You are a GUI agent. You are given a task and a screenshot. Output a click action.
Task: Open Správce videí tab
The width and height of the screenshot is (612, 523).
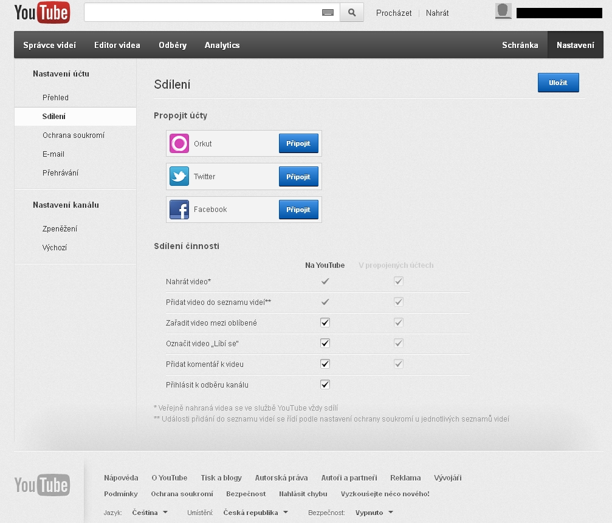pos(50,45)
